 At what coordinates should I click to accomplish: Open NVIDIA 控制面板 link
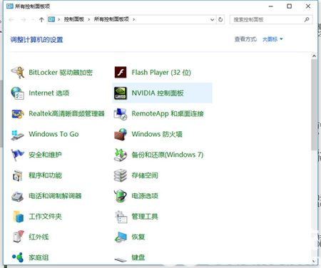coord(158,93)
